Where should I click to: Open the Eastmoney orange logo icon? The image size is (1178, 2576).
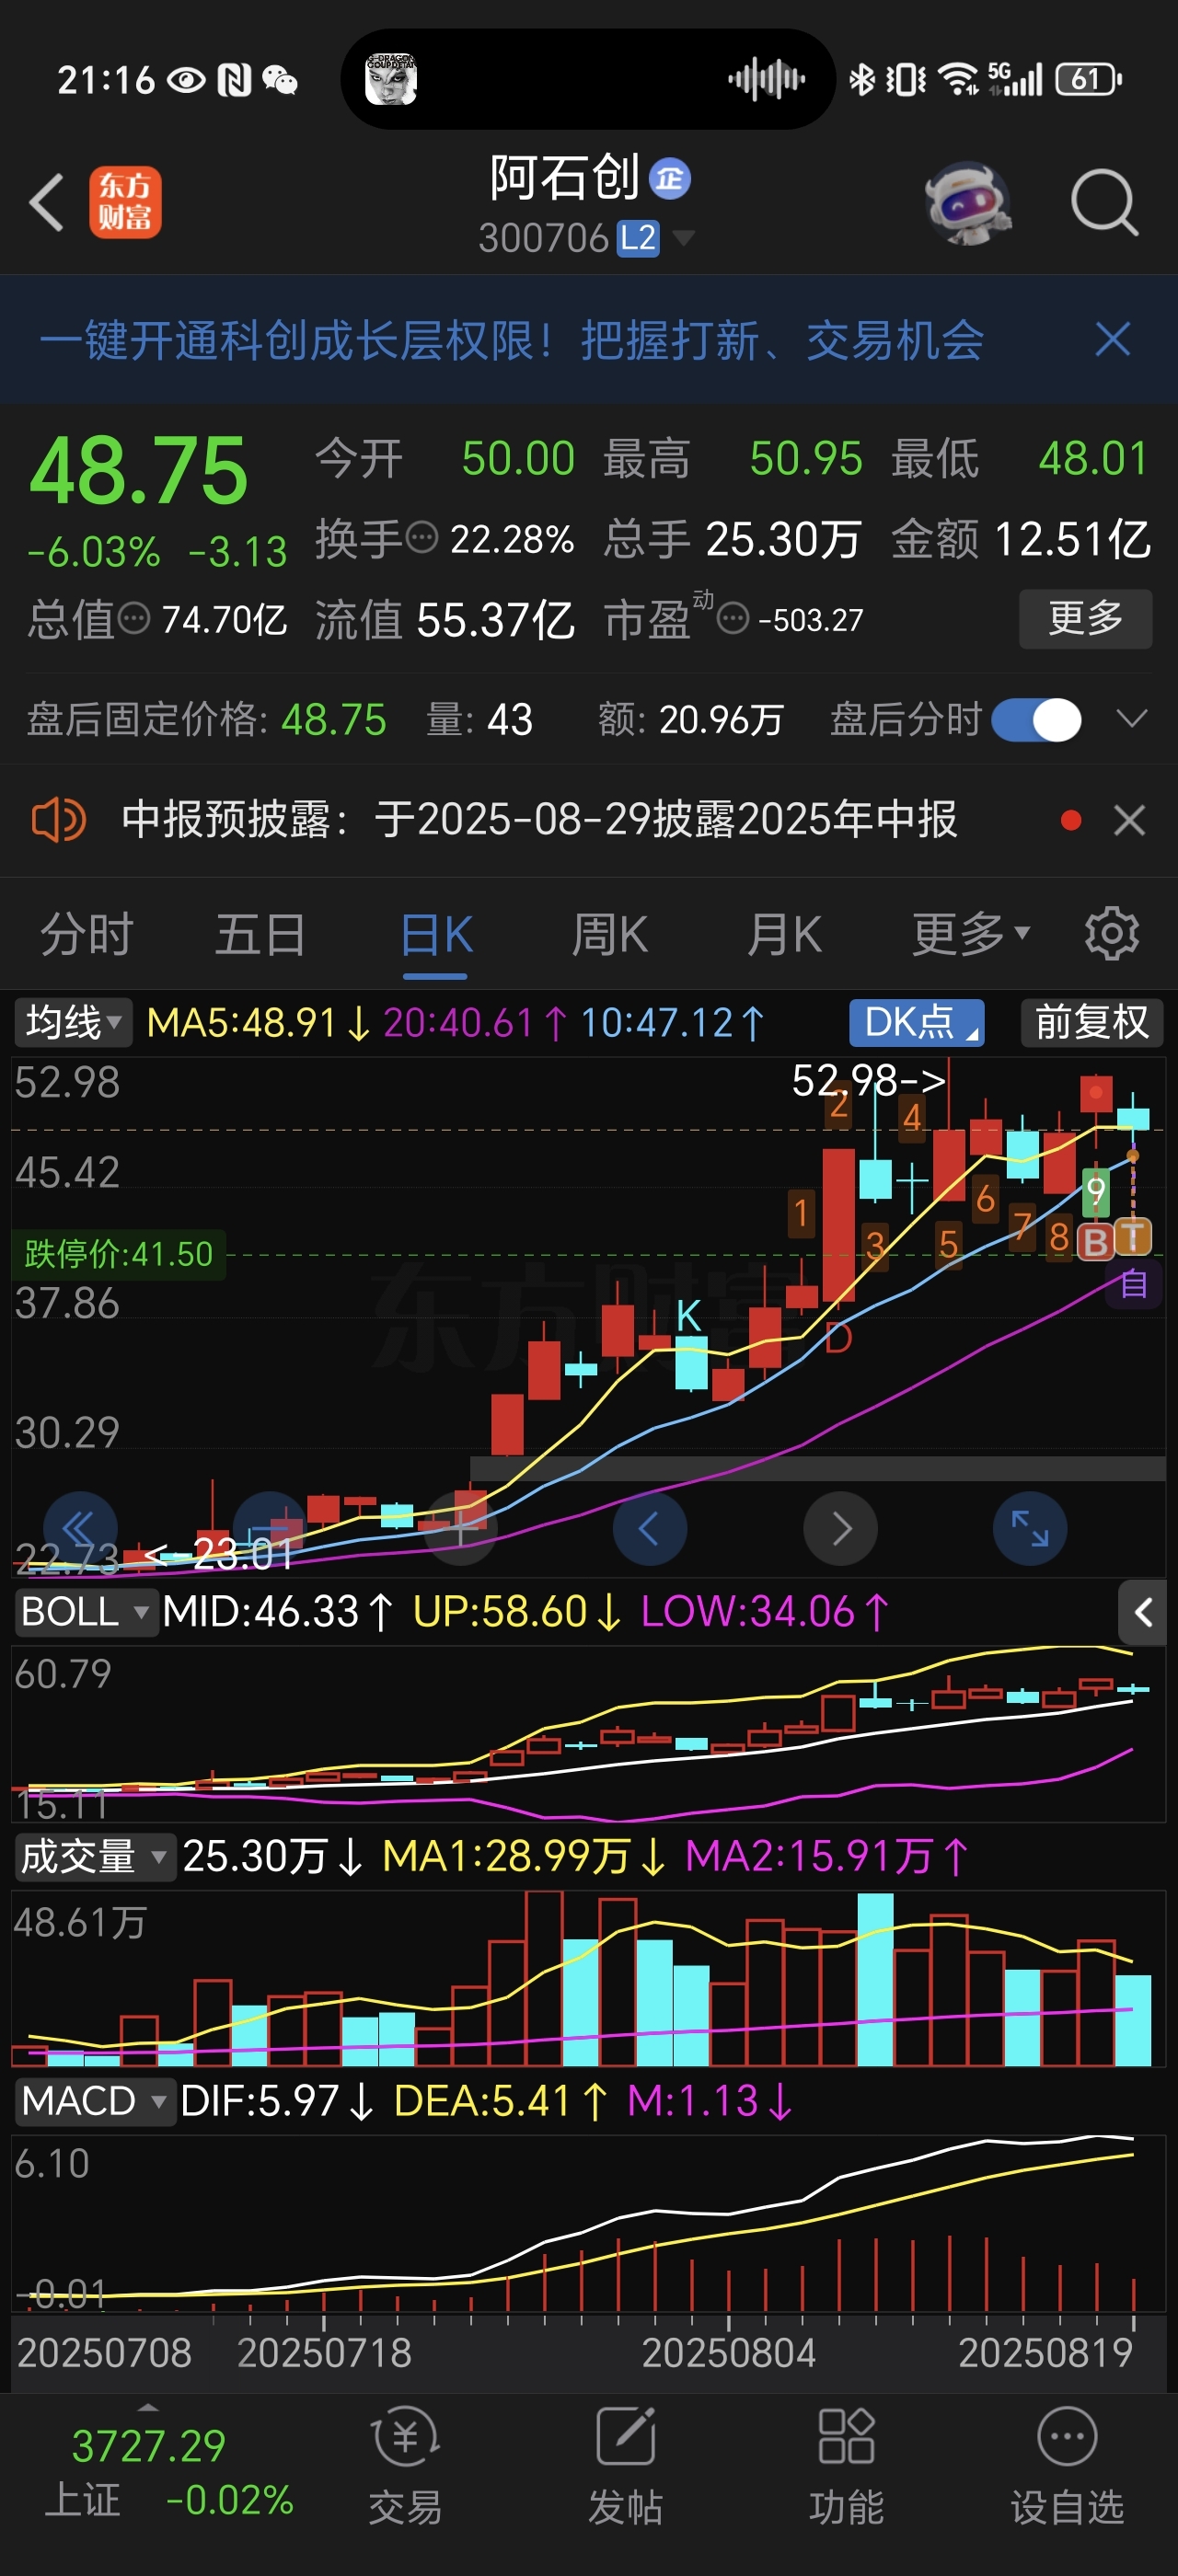(x=125, y=202)
